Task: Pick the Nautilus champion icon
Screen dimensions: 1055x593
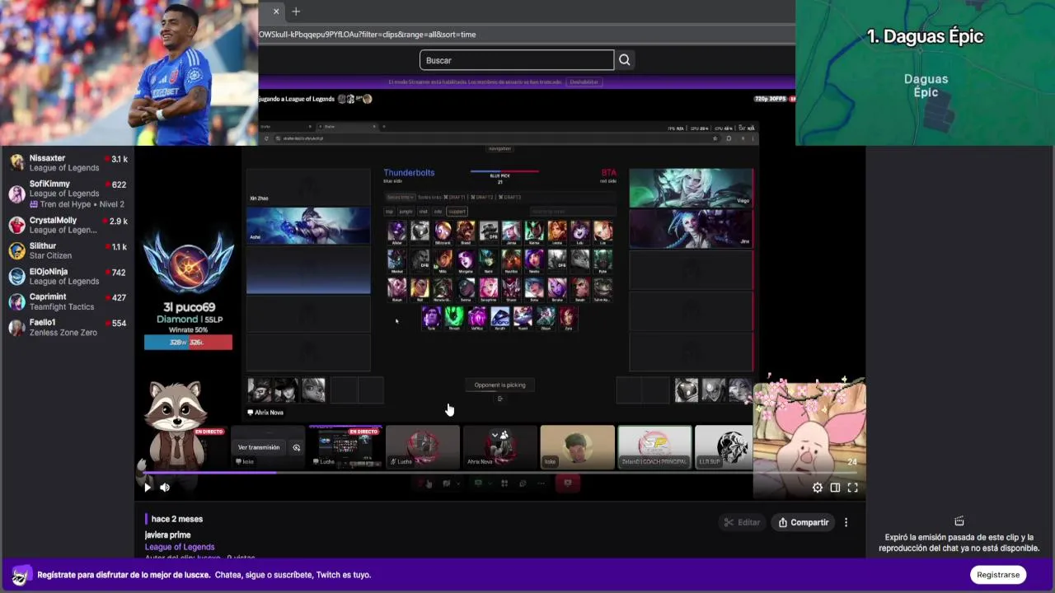Action: coord(511,260)
